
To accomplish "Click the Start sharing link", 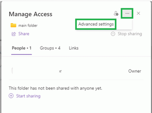I will (28, 96).
